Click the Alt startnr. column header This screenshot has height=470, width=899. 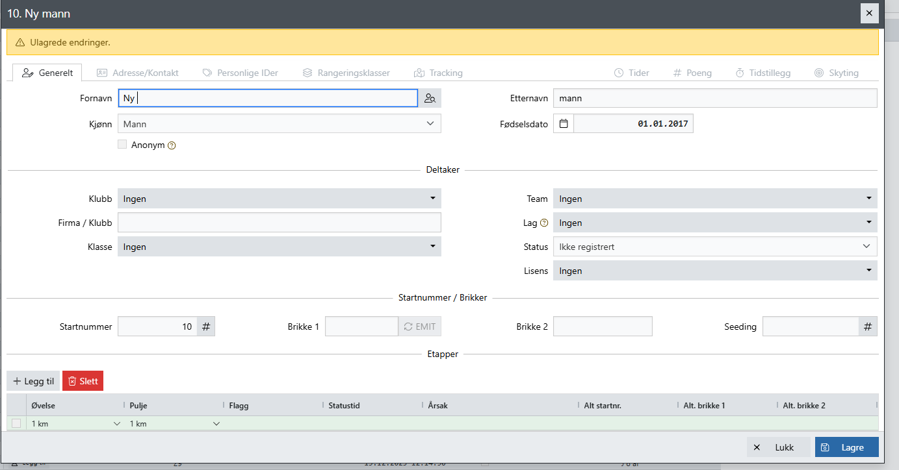click(x=628, y=405)
